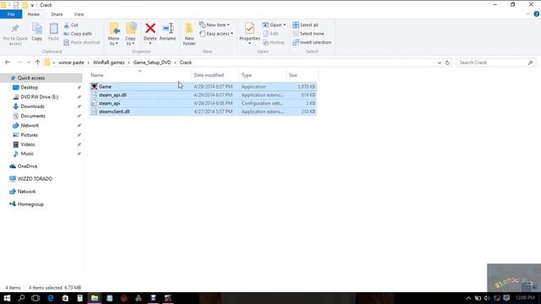Open the Copy to menu

(x=130, y=35)
